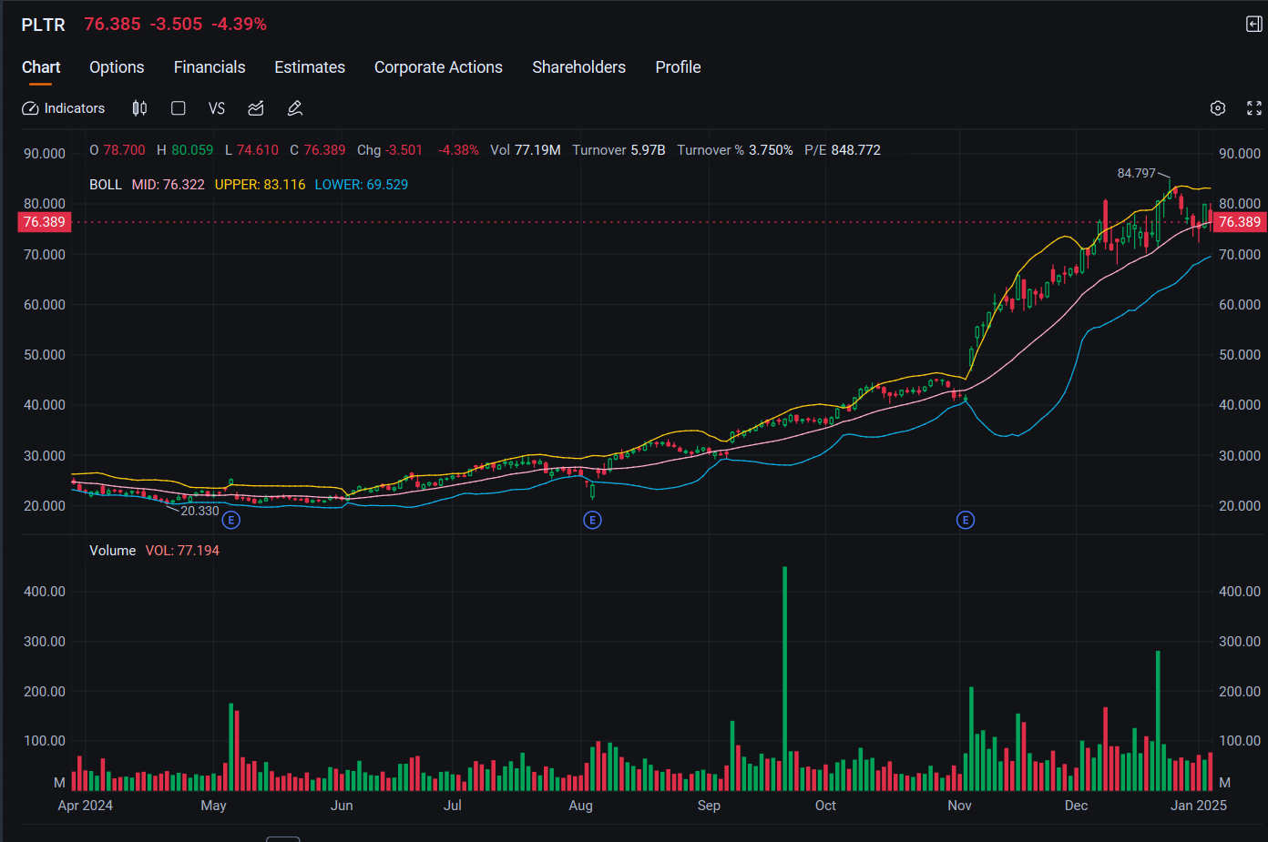Screen dimensions: 1268x842
Task: Click the red 76.389 tag on right axis
Action: coord(1240,222)
